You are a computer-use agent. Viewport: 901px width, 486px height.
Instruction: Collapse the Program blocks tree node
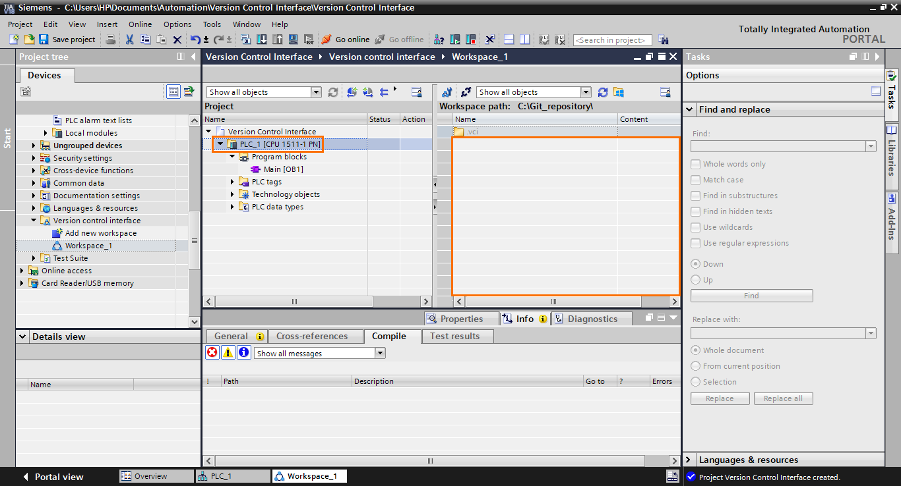pyautogui.click(x=230, y=157)
